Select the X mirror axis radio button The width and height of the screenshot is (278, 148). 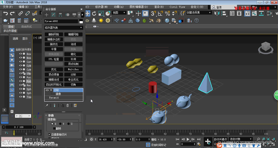click(52, 124)
